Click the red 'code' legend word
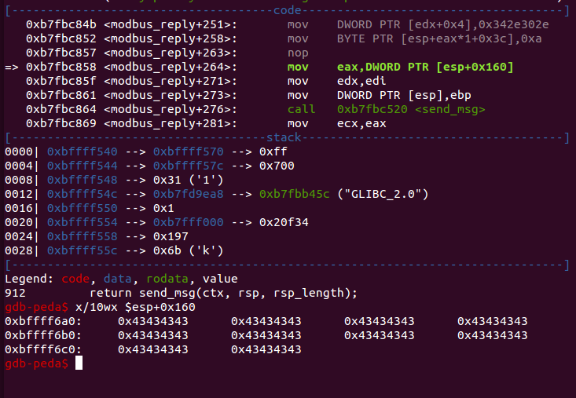 (75, 279)
